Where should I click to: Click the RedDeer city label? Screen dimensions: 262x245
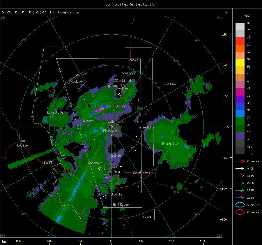pos(123,88)
